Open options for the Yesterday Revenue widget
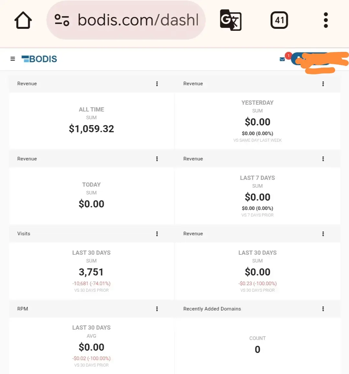 (323, 84)
